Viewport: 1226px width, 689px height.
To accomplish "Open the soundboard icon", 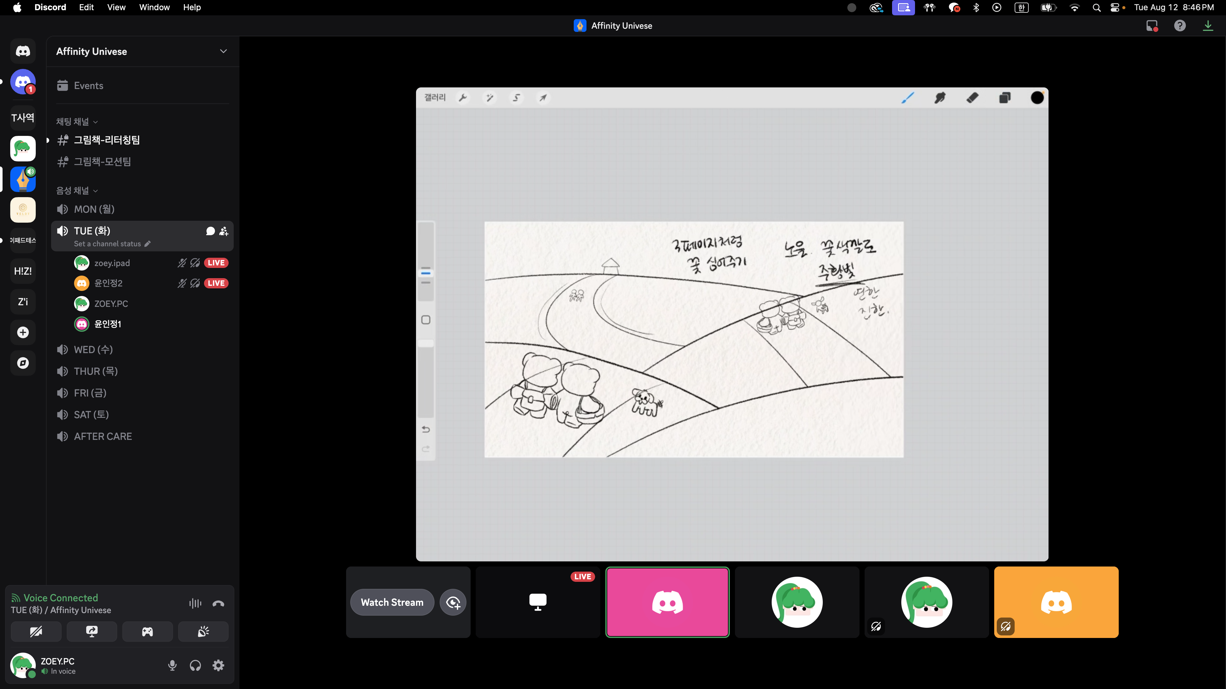I will (x=203, y=632).
